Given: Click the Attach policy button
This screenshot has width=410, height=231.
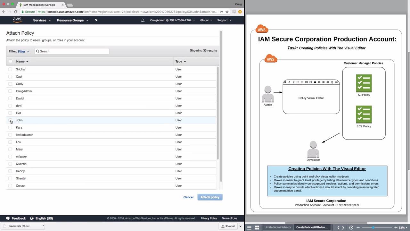Looking at the screenshot, I should tap(210, 197).
